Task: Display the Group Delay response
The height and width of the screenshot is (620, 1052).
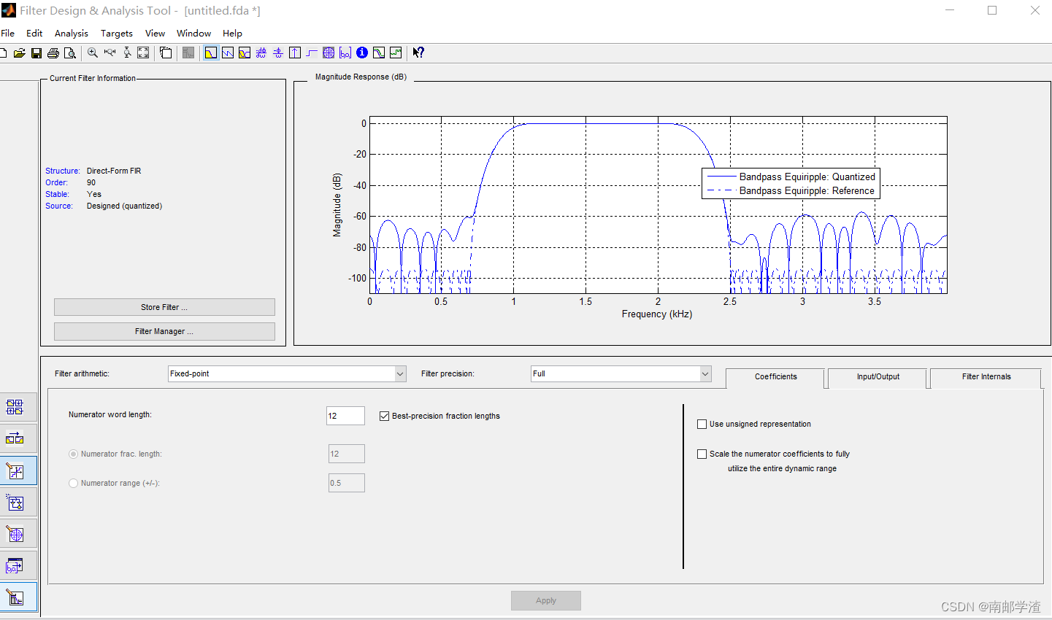Action: pyautogui.click(x=261, y=53)
